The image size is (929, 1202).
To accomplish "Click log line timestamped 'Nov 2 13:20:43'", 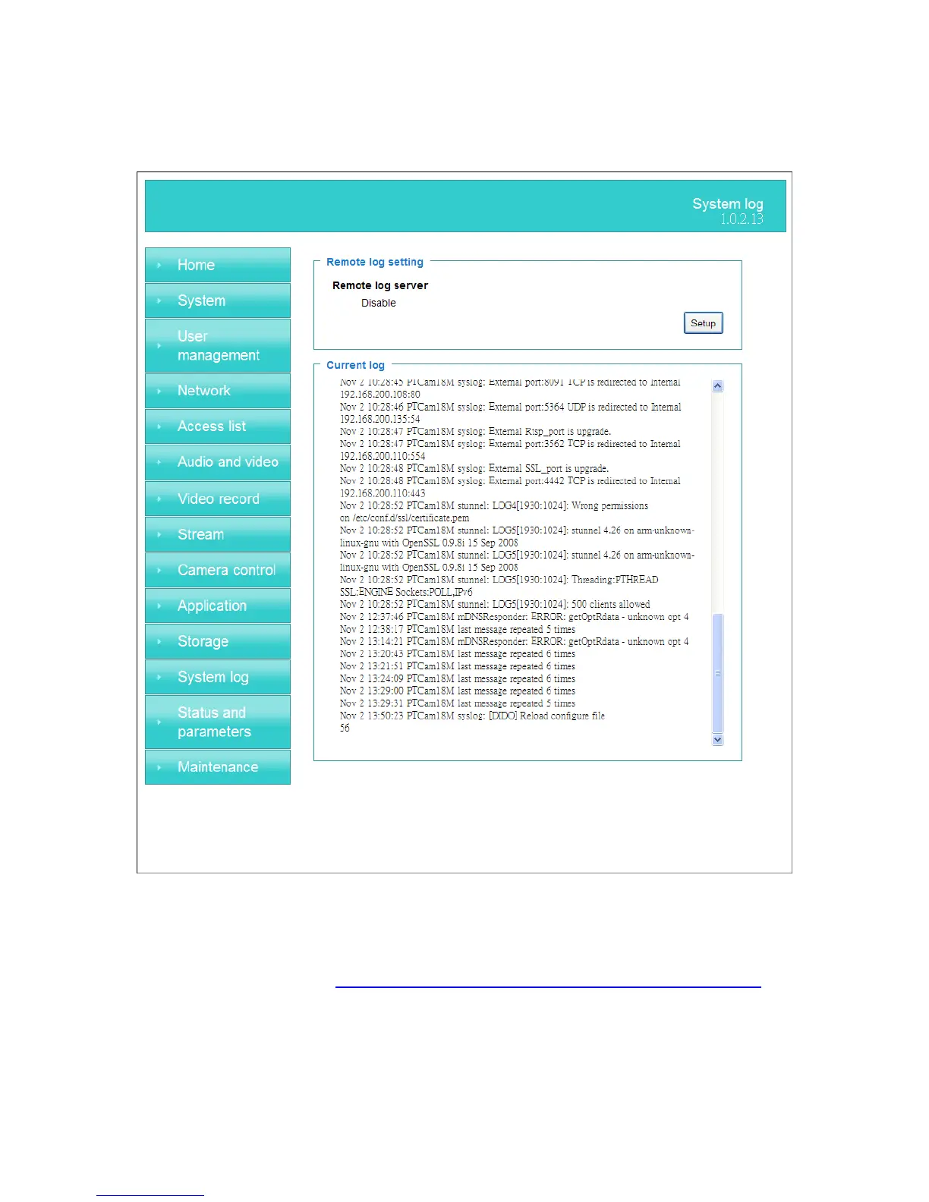I will pyautogui.click(x=458, y=654).
